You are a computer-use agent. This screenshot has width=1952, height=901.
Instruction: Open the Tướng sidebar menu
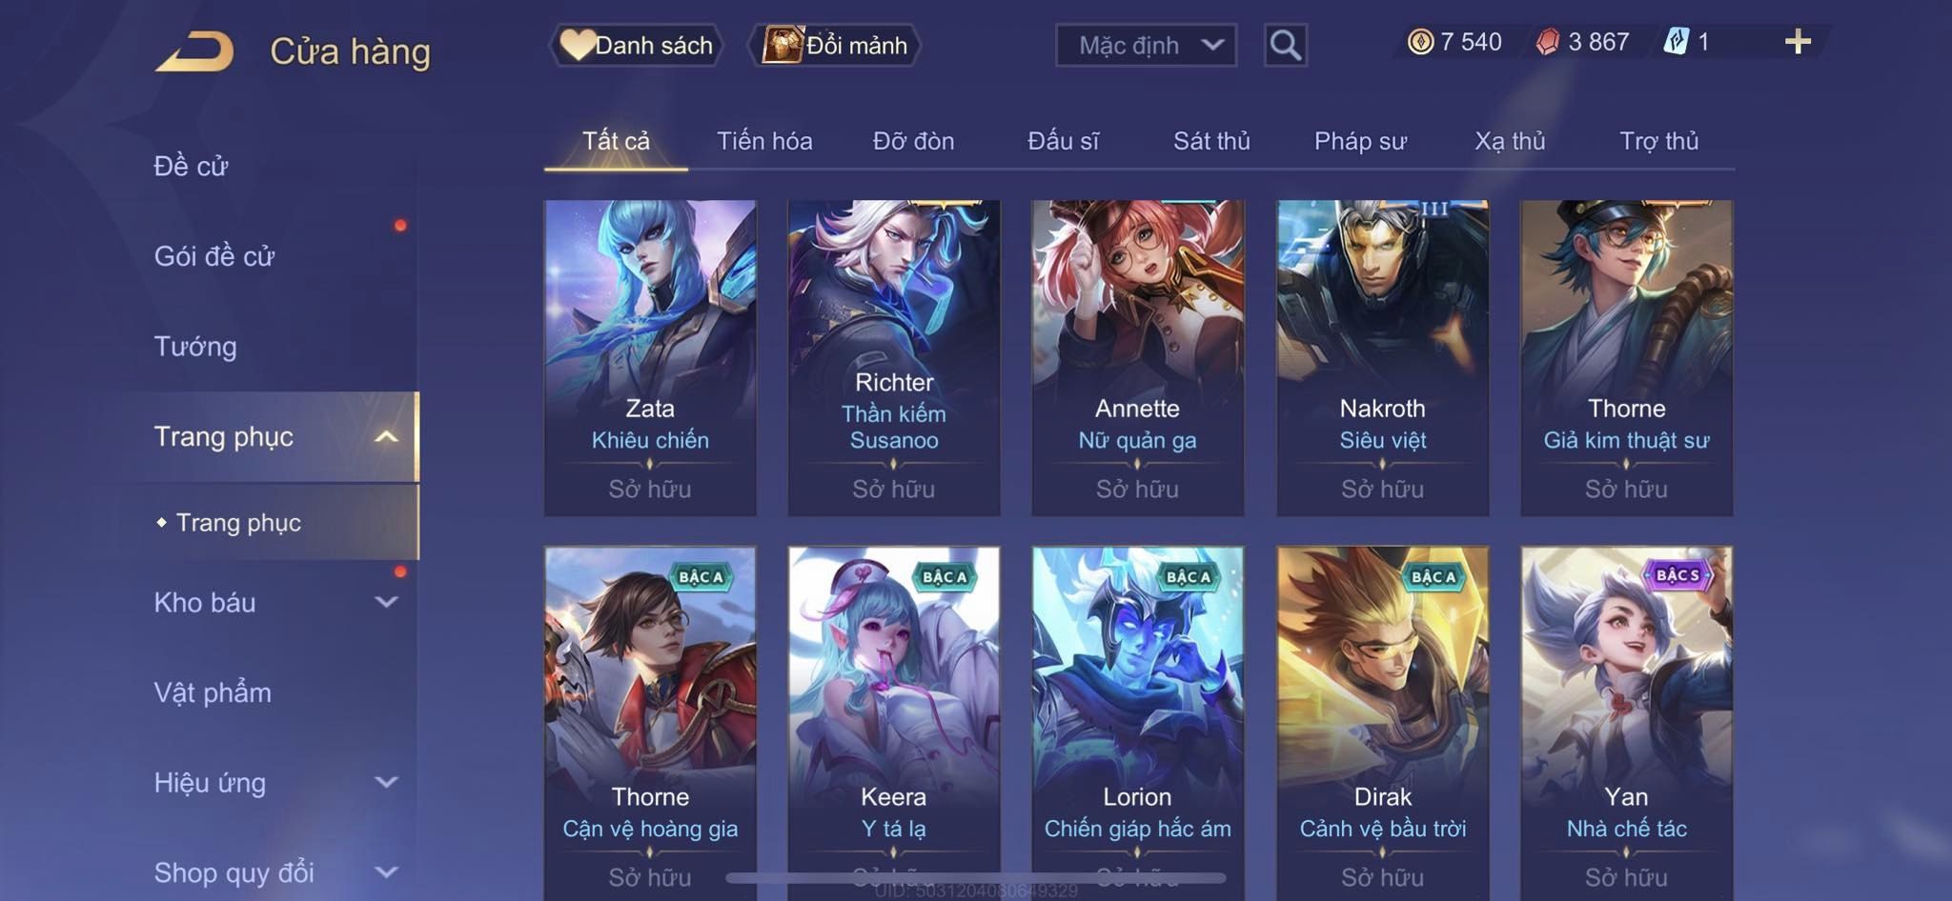[x=195, y=347]
